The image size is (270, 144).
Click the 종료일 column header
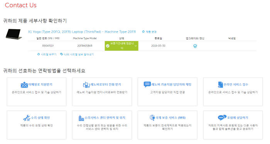click(158, 38)
